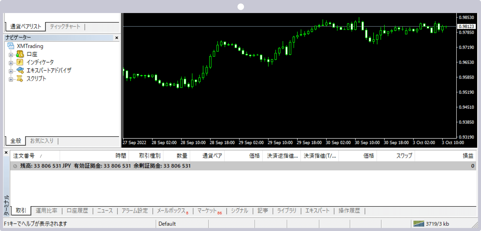Viewport: 481px width, 231px height.
Task: Click the 口座 tree label
Action: point(32,54)
